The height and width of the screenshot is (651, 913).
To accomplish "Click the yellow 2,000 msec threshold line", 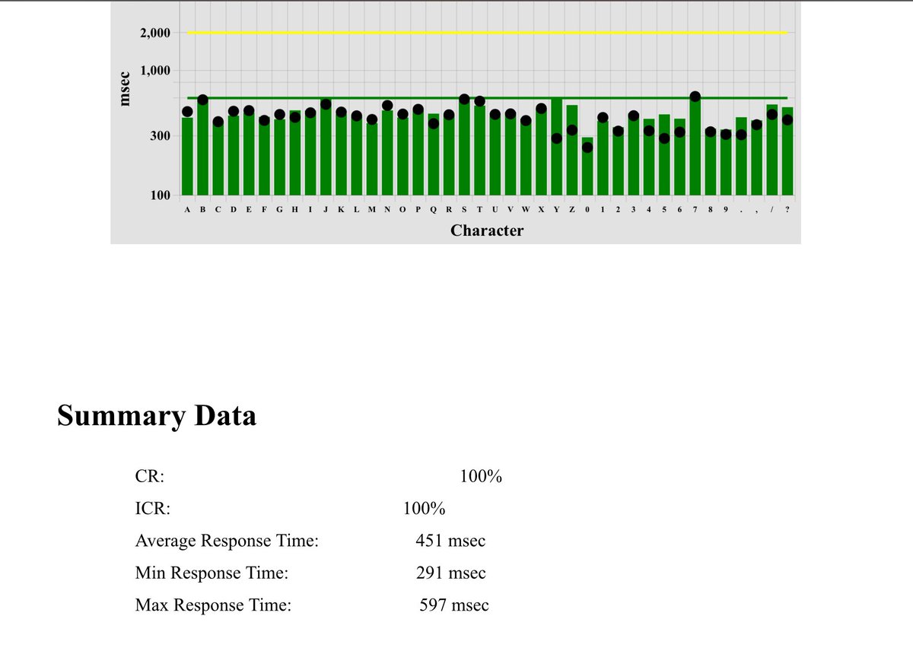I will [x=487, y=33].
